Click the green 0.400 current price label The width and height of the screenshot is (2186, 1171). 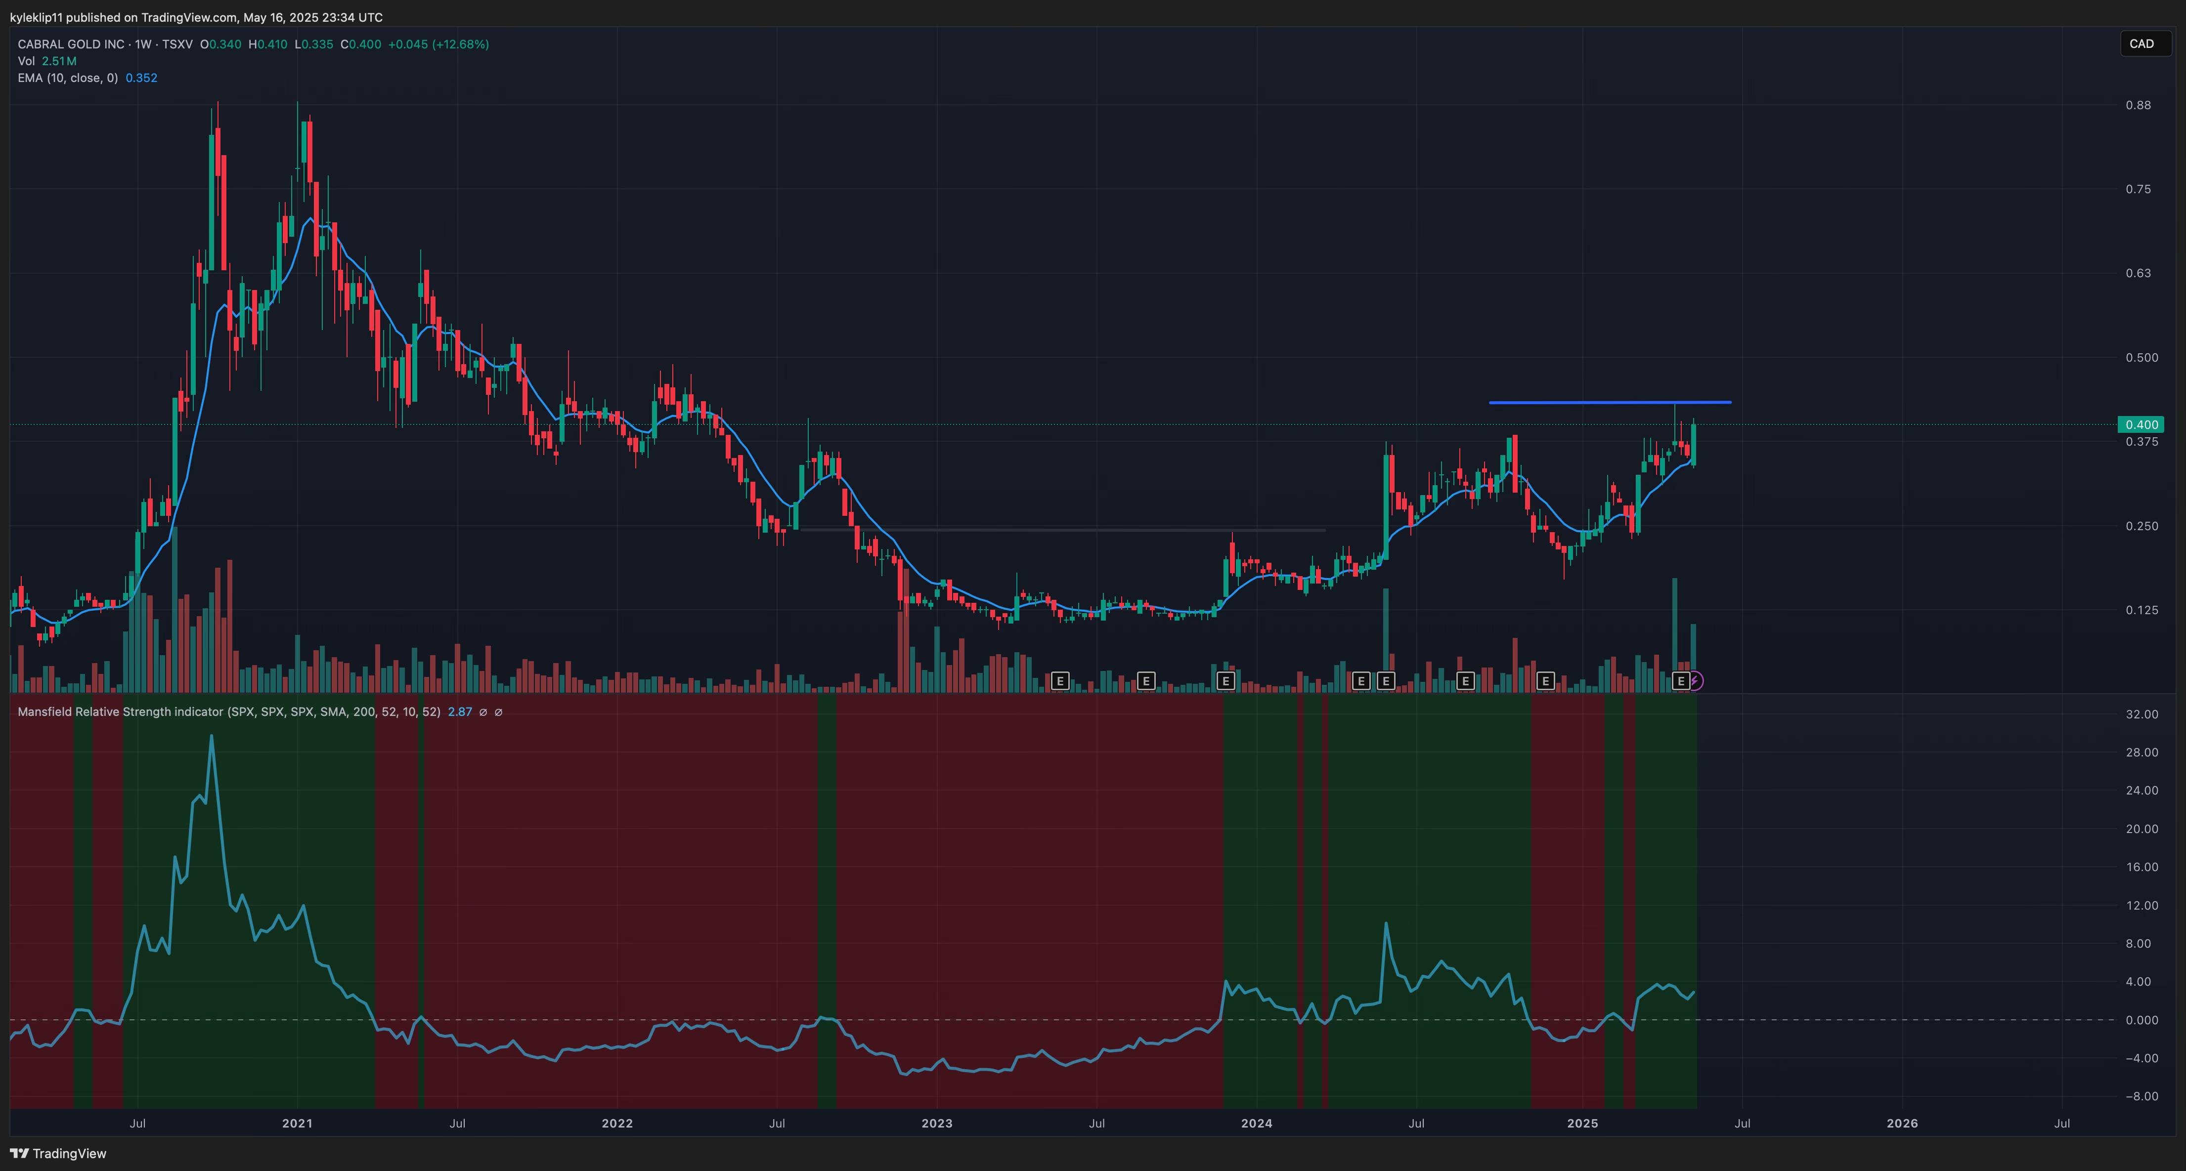[x=2141, y=425]
